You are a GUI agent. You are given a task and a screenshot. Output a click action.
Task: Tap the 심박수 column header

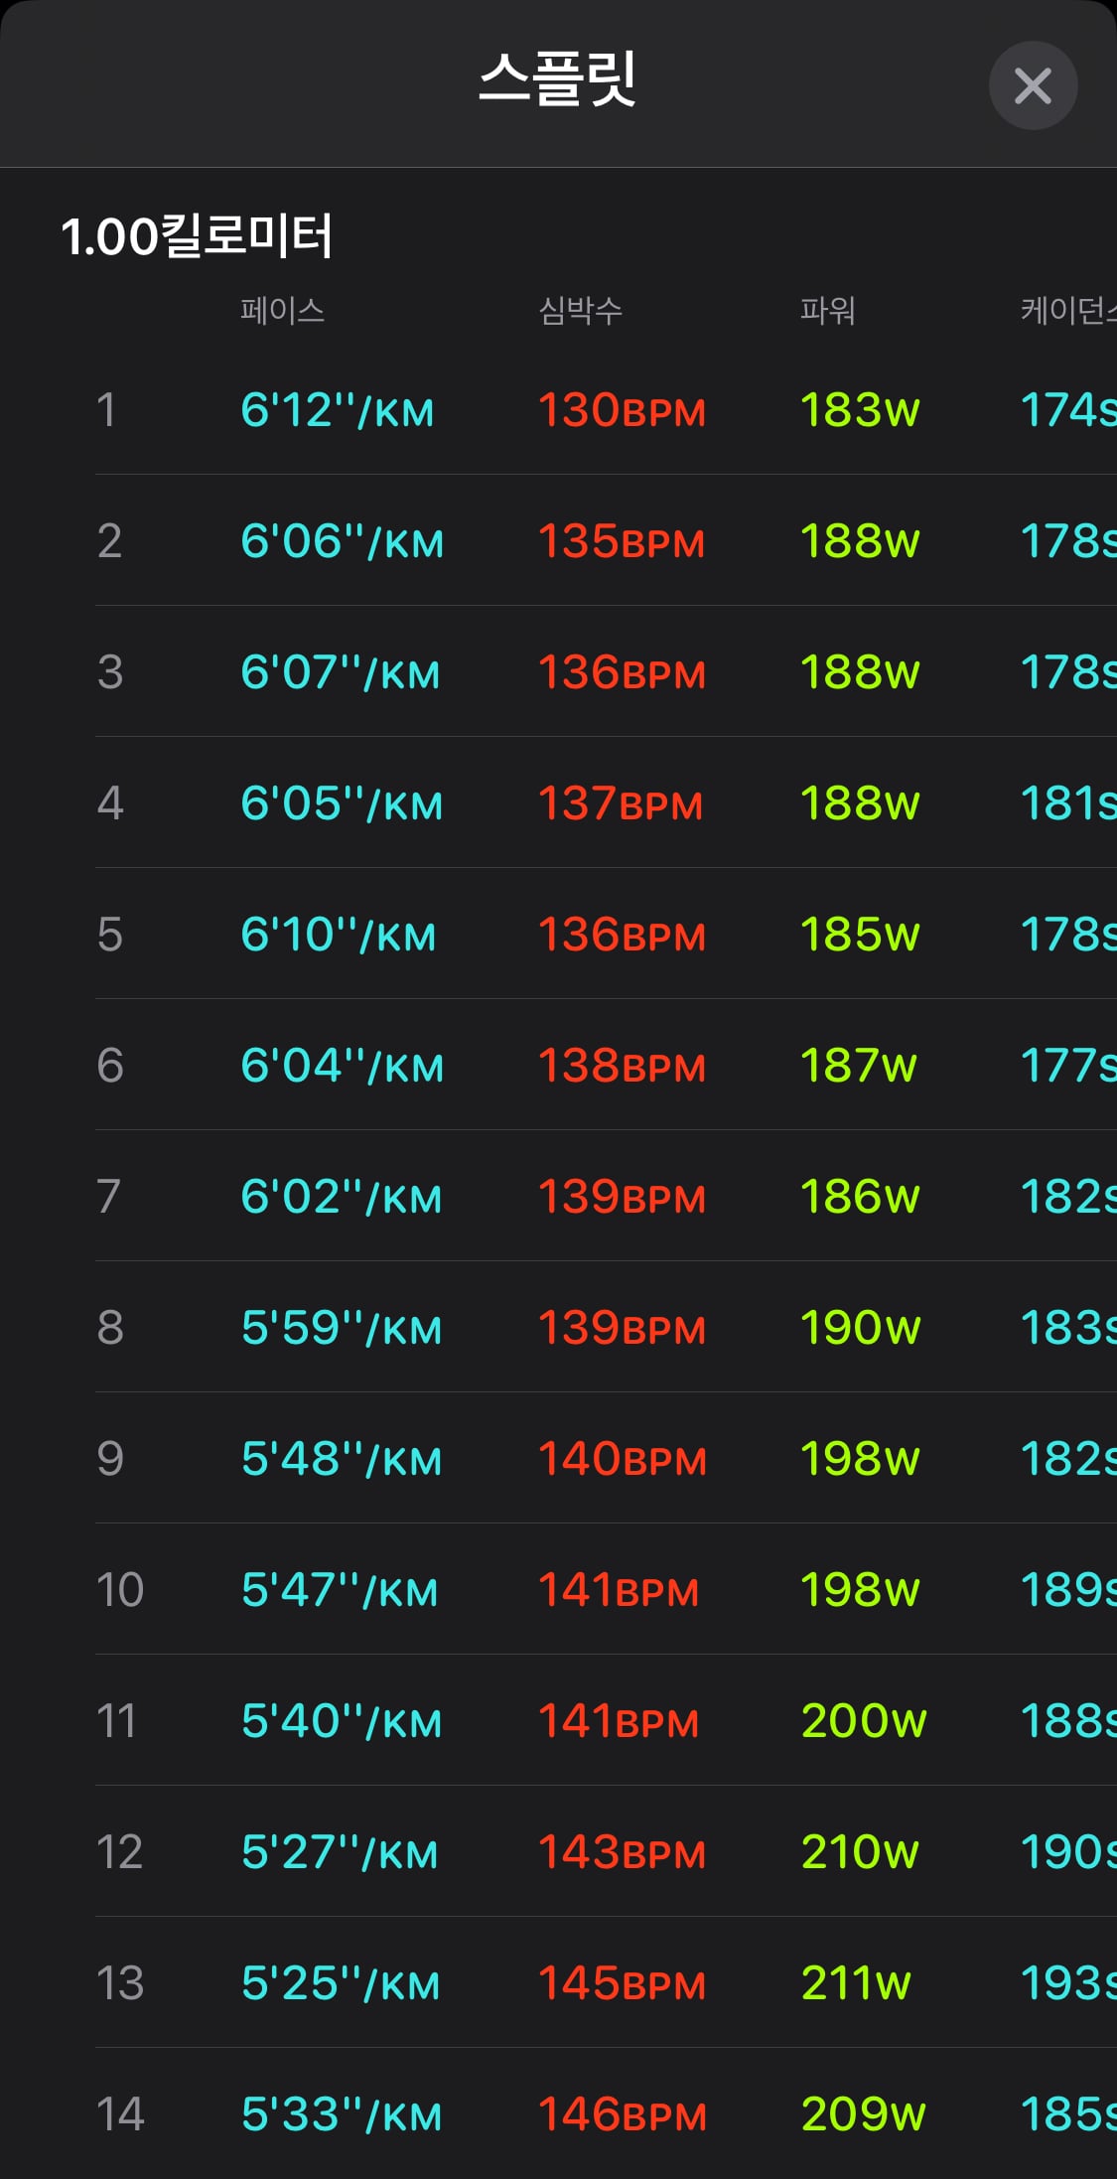tap(581, 311)
